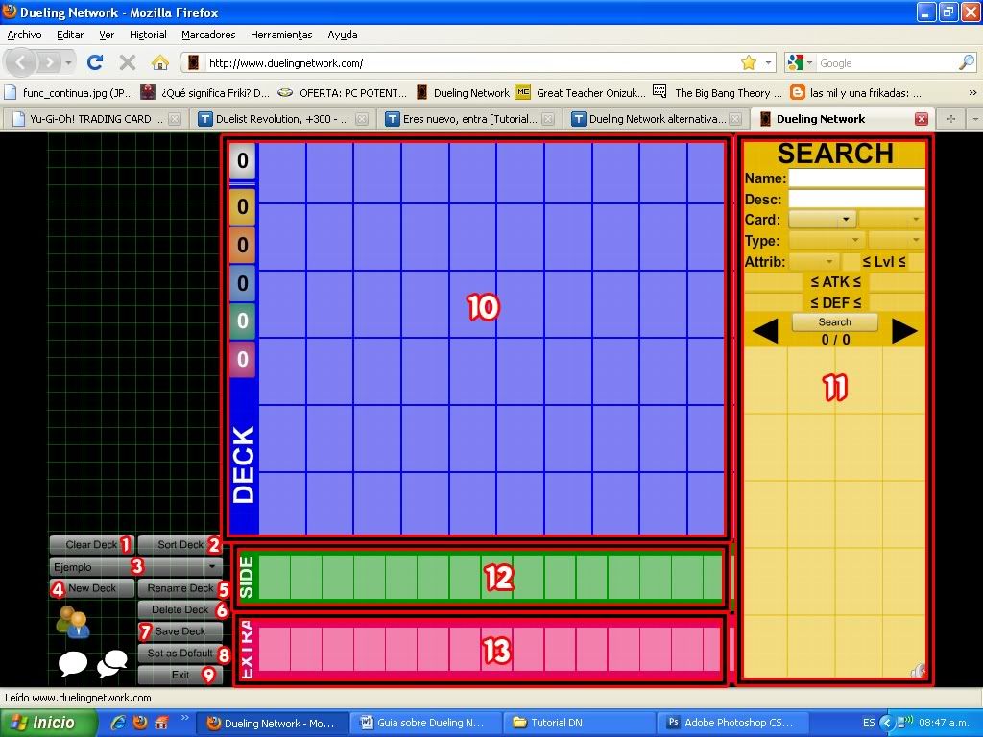The width and height of the screenshot is (983, 737).
Task: Open the URL history dropdown arrow
Action: tap(769, 62)
